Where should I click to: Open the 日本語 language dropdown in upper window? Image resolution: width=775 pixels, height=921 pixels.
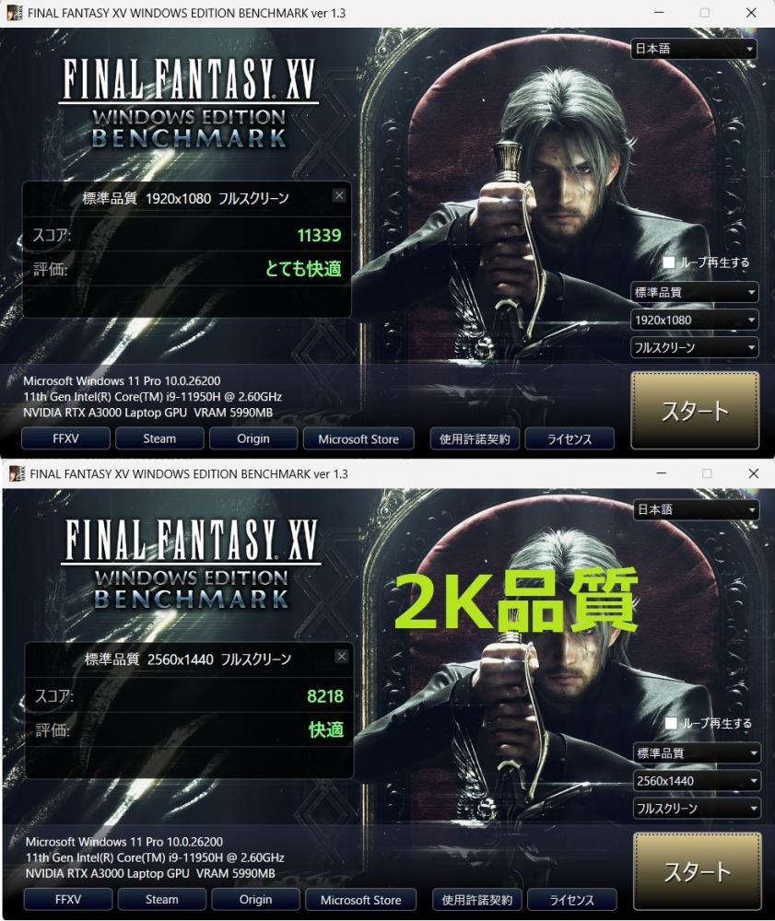point(694,49)
